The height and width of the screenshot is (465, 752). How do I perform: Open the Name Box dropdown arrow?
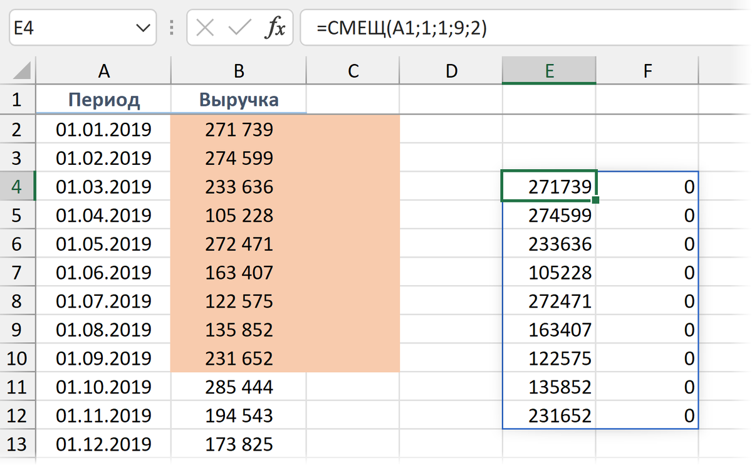(142, 28)
